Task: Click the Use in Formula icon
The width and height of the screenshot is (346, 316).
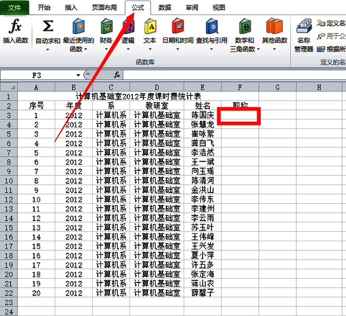Action: click(x=321, y=36)
